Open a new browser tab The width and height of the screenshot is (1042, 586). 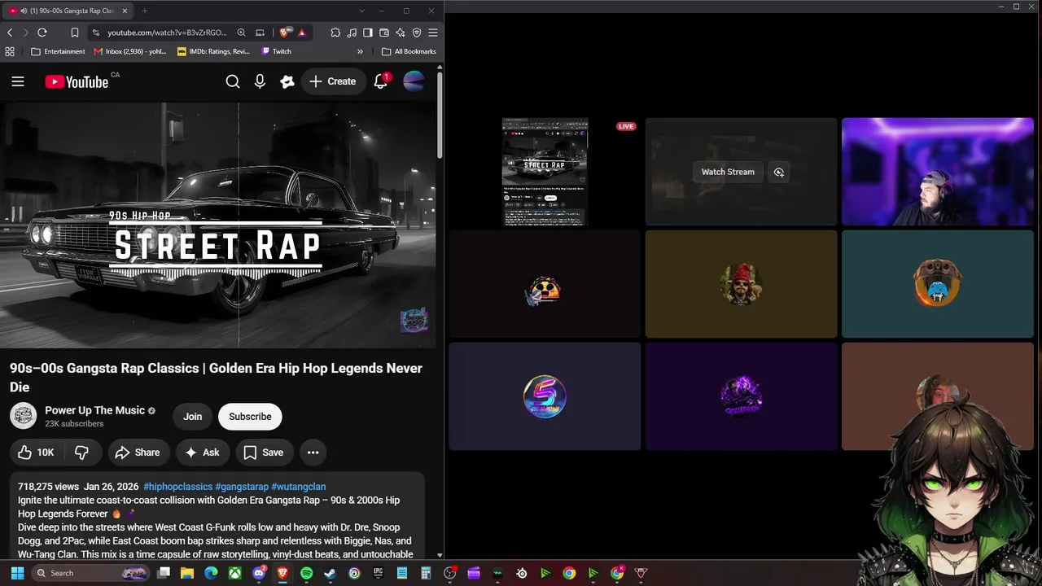click(144, 11)
